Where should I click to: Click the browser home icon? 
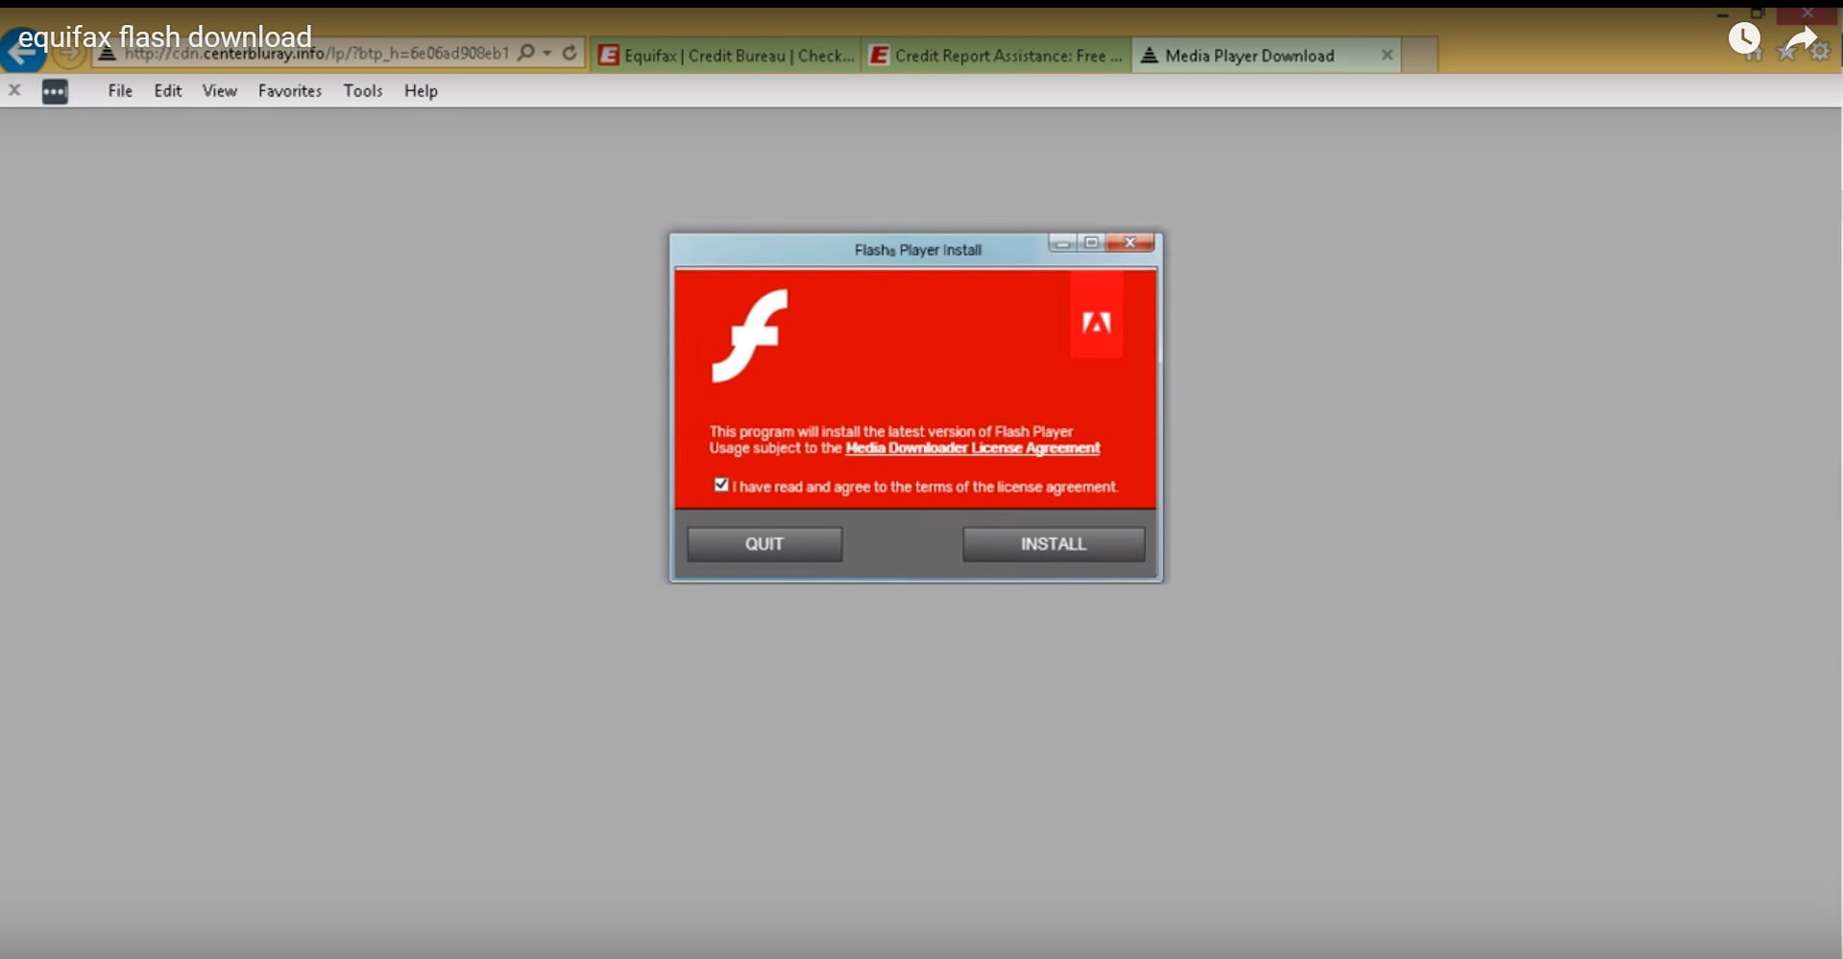point(1755,55)
